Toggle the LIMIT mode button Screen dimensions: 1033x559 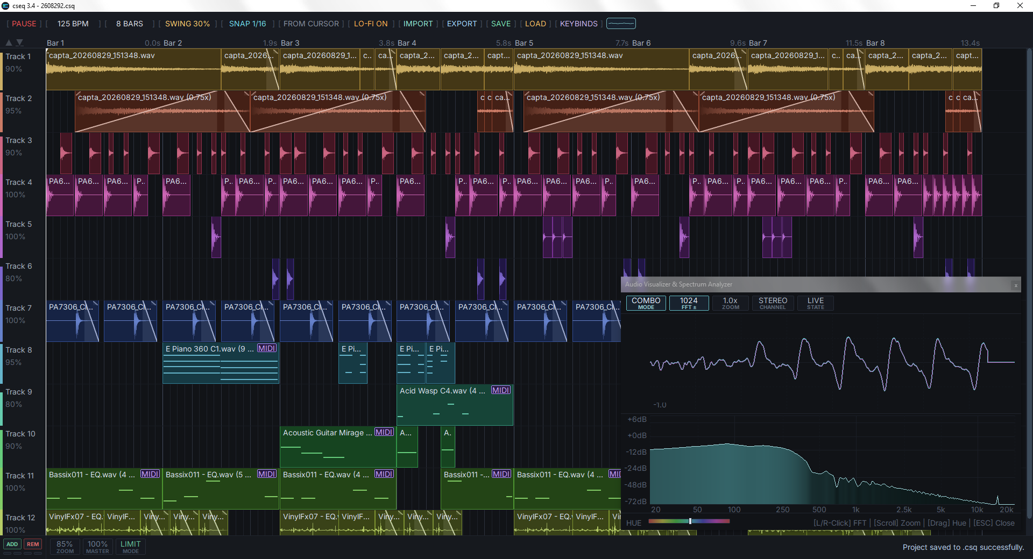[131, 547]
